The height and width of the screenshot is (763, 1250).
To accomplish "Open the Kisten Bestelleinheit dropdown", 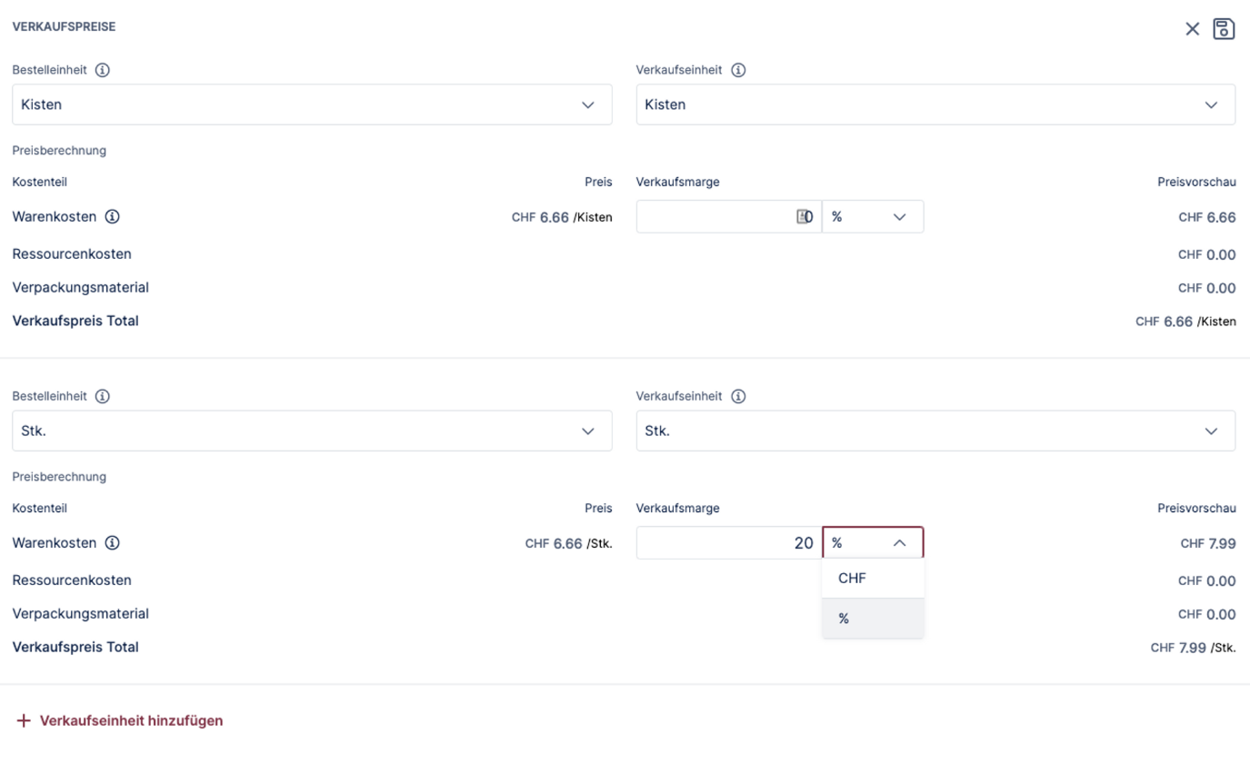I will pos(312,104).
